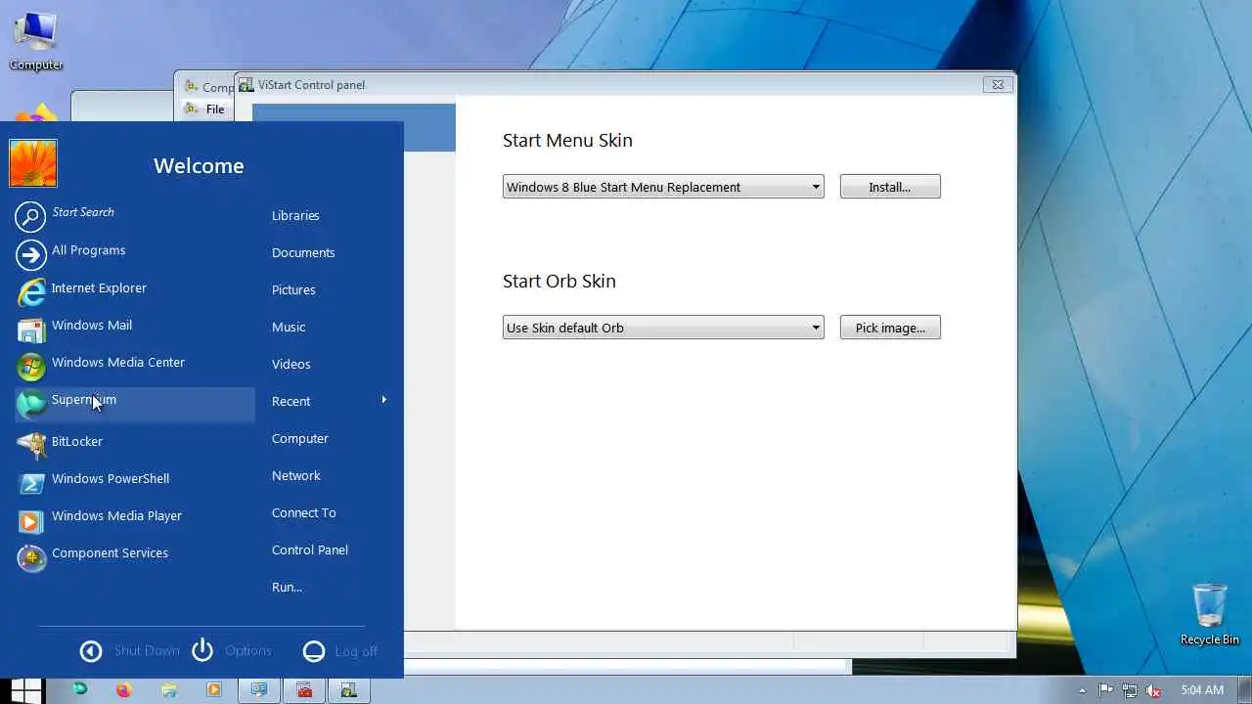
Task: Open Music from the start menu
Action: 289,327
